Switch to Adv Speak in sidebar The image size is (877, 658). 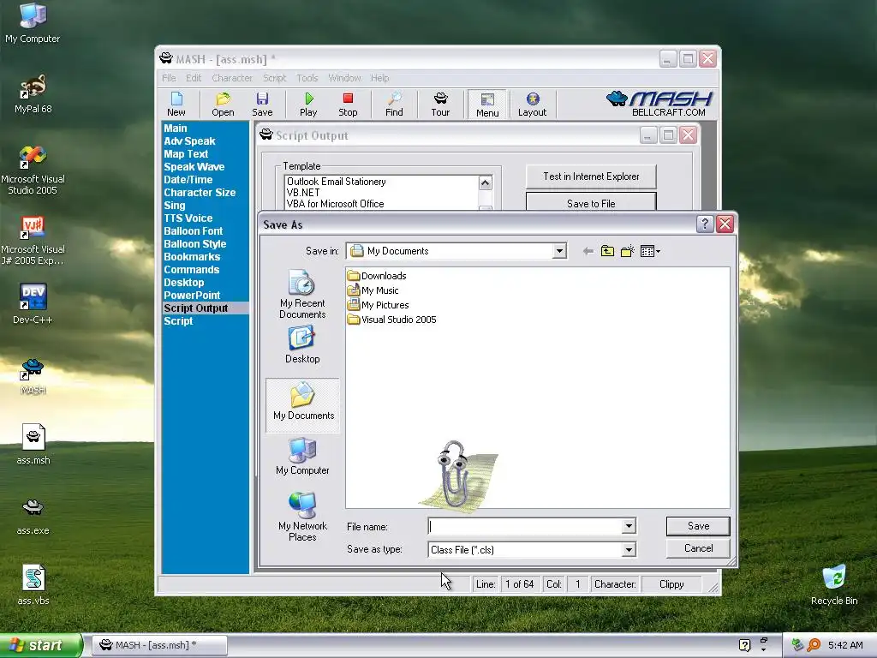coord(189,141)
